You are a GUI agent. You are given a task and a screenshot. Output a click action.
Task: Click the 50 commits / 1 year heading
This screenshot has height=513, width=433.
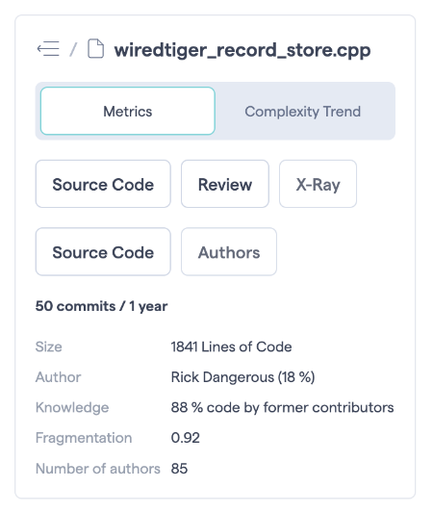[x=101, y=306]
